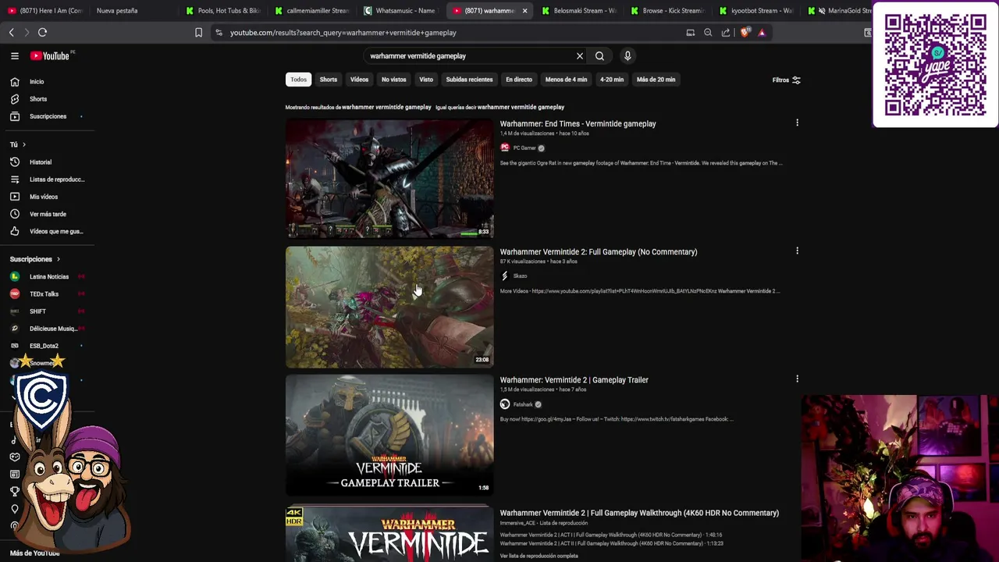
Task: Go back with browser back arrow
Action: 11,33
